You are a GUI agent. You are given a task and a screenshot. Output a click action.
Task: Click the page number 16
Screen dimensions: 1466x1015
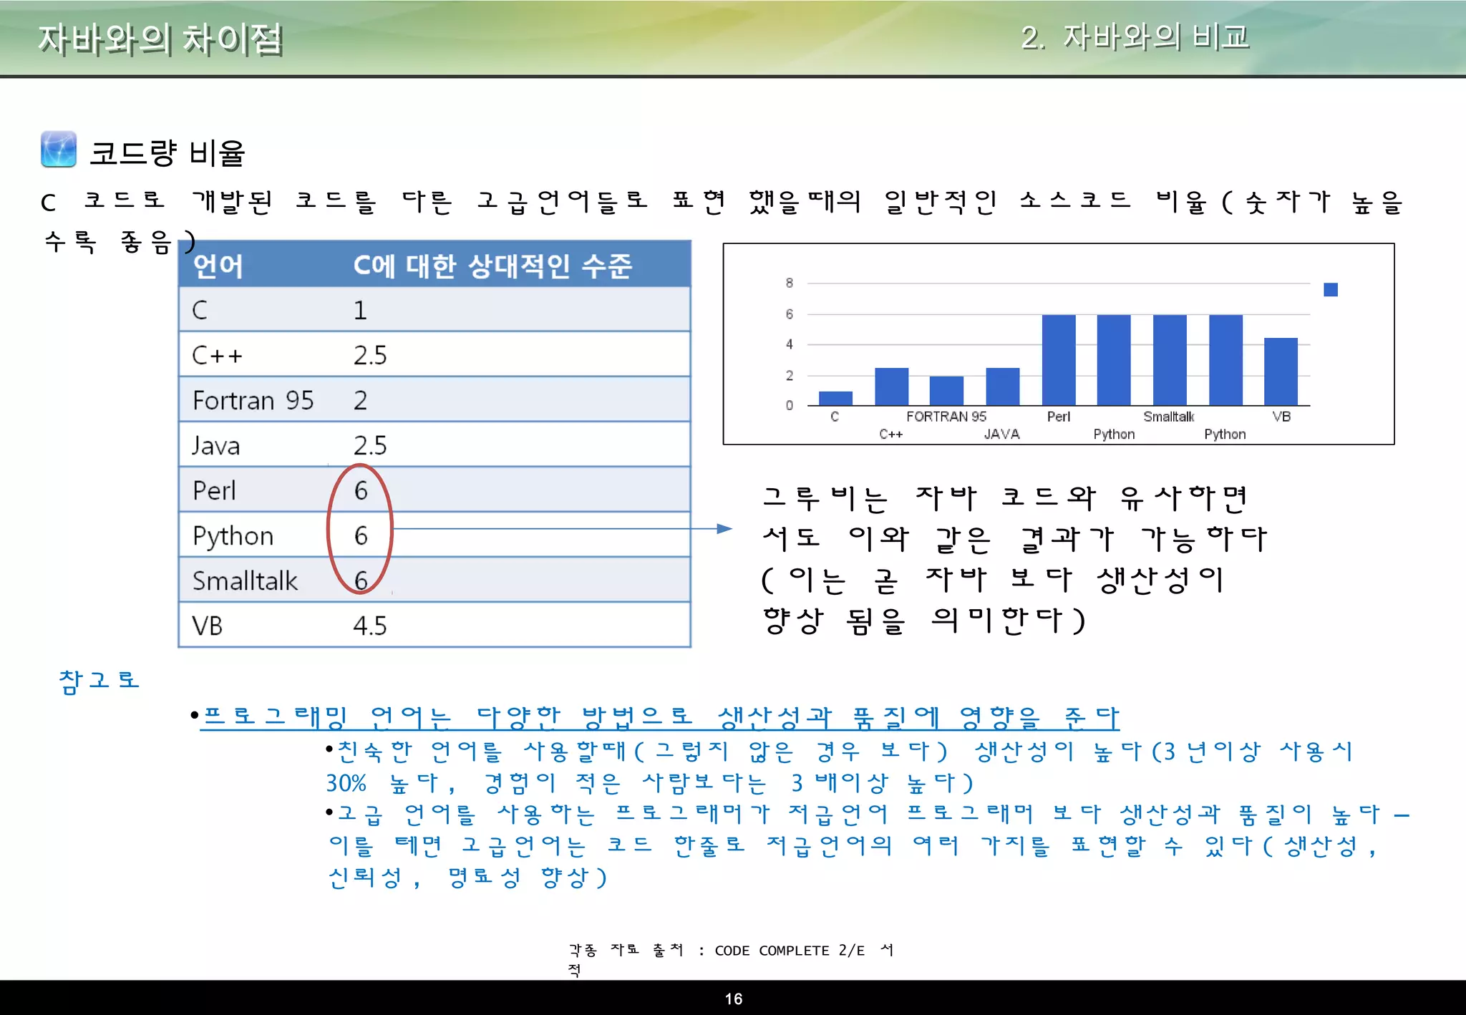[x=733, y=999]
